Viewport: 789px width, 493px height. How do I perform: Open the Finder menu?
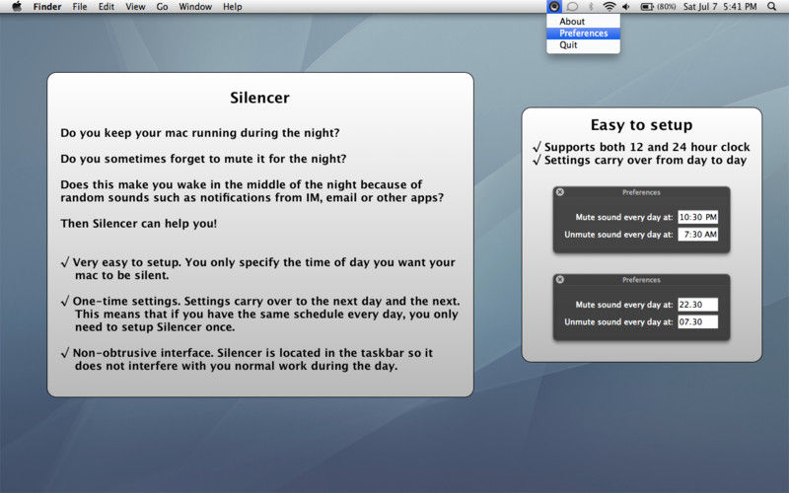coord(47,7)
